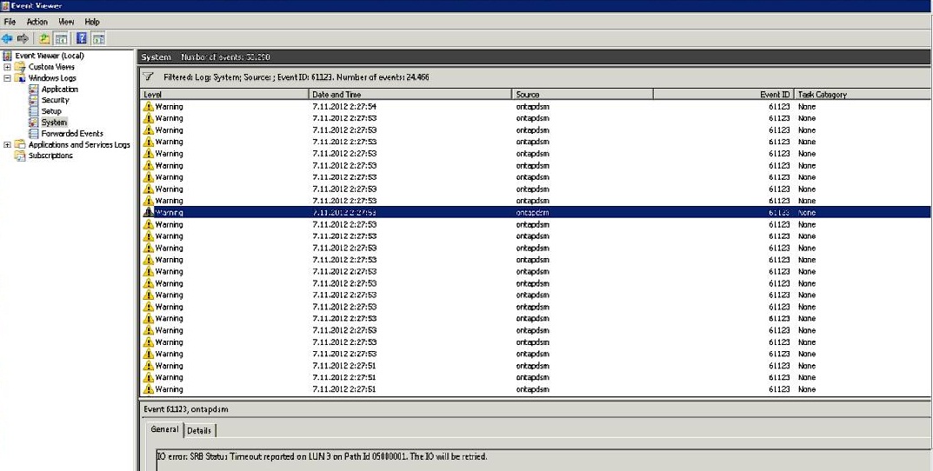
Task: Click the warning icon of the highlighted event
Action: [149, 212]
